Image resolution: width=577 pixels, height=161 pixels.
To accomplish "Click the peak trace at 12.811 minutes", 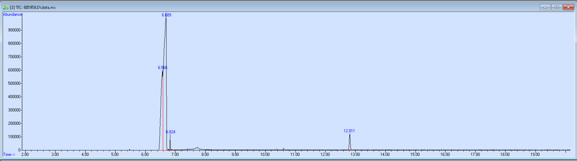I will (x=350, y=142).
